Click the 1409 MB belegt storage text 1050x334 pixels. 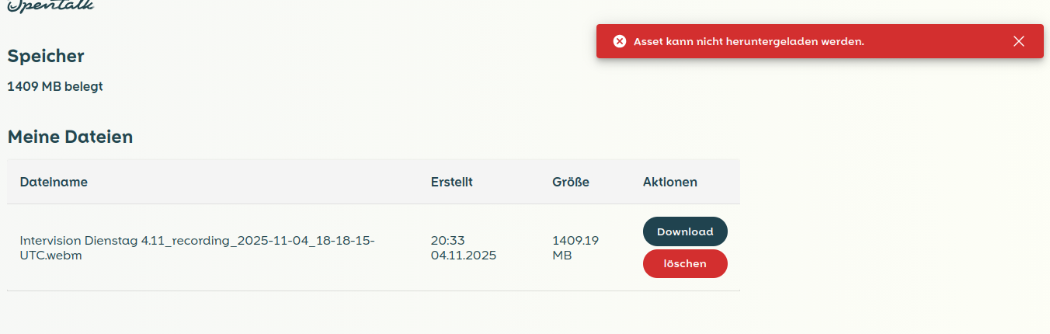click(x=55, y=86)
